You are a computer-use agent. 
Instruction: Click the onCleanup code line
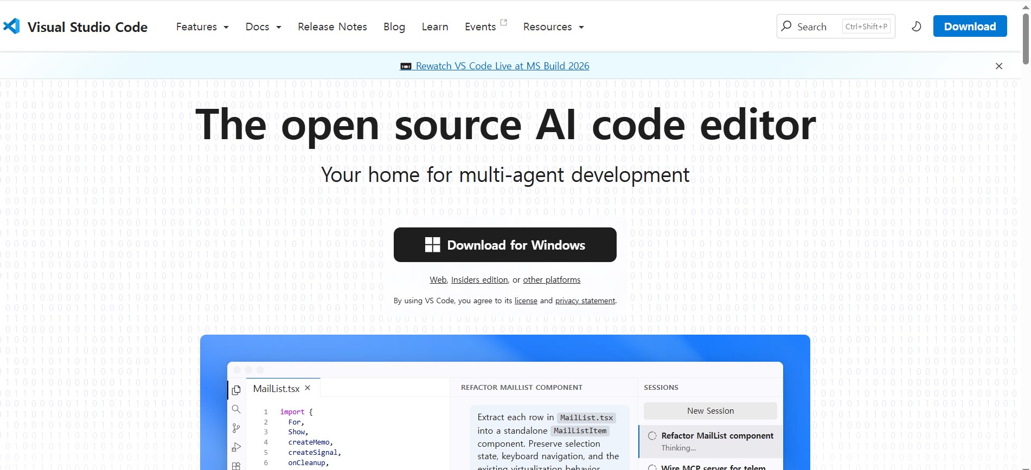tap(309, 463)
